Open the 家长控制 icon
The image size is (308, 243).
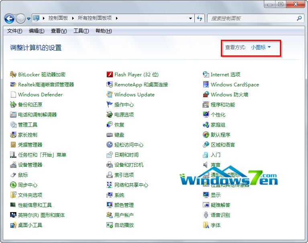point(13,135)
